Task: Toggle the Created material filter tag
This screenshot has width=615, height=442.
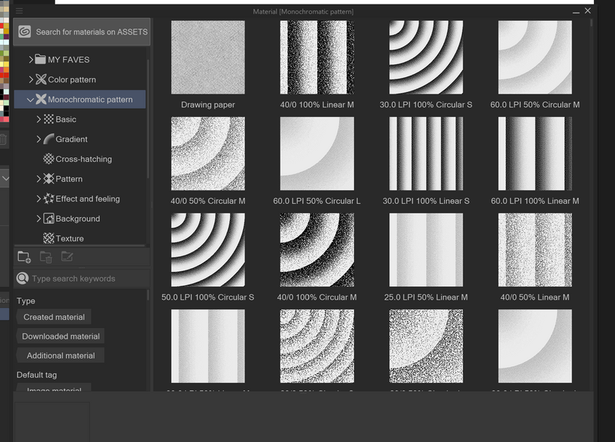Action: 54,317
